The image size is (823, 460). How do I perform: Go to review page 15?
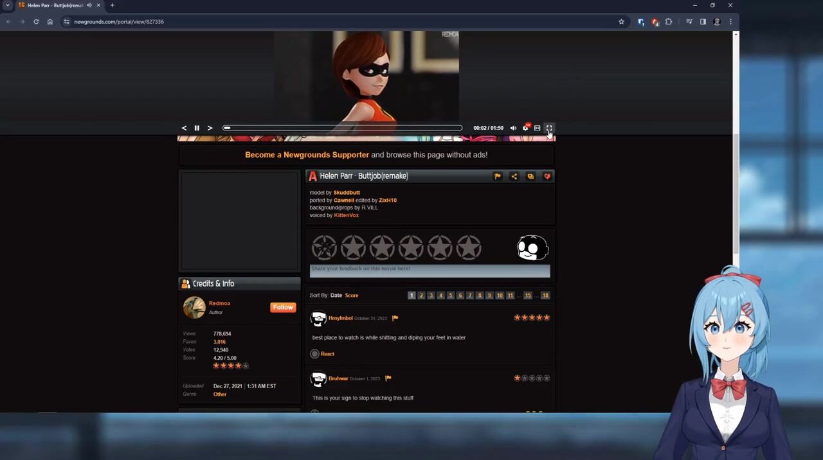pos(527,296)
